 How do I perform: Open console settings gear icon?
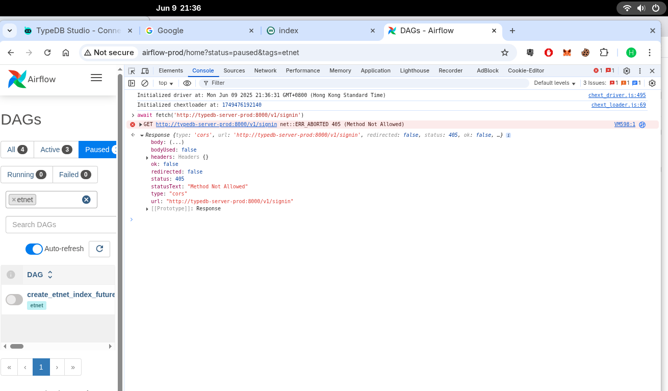click(x=652, y=83)
